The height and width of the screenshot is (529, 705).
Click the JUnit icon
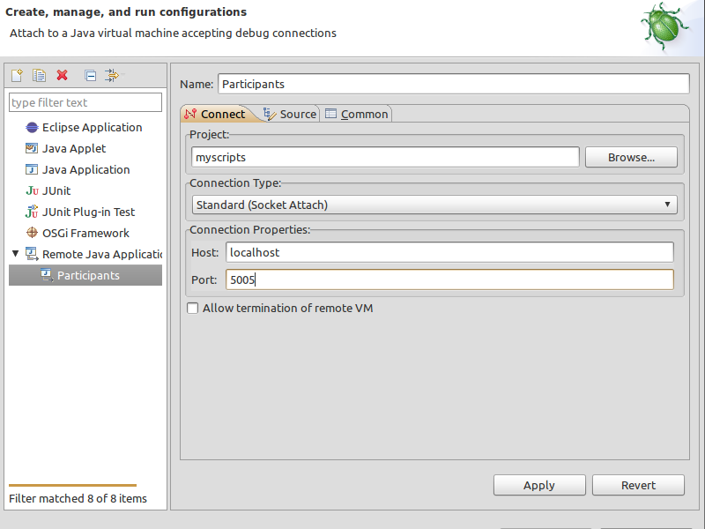(x=32, y=190)
